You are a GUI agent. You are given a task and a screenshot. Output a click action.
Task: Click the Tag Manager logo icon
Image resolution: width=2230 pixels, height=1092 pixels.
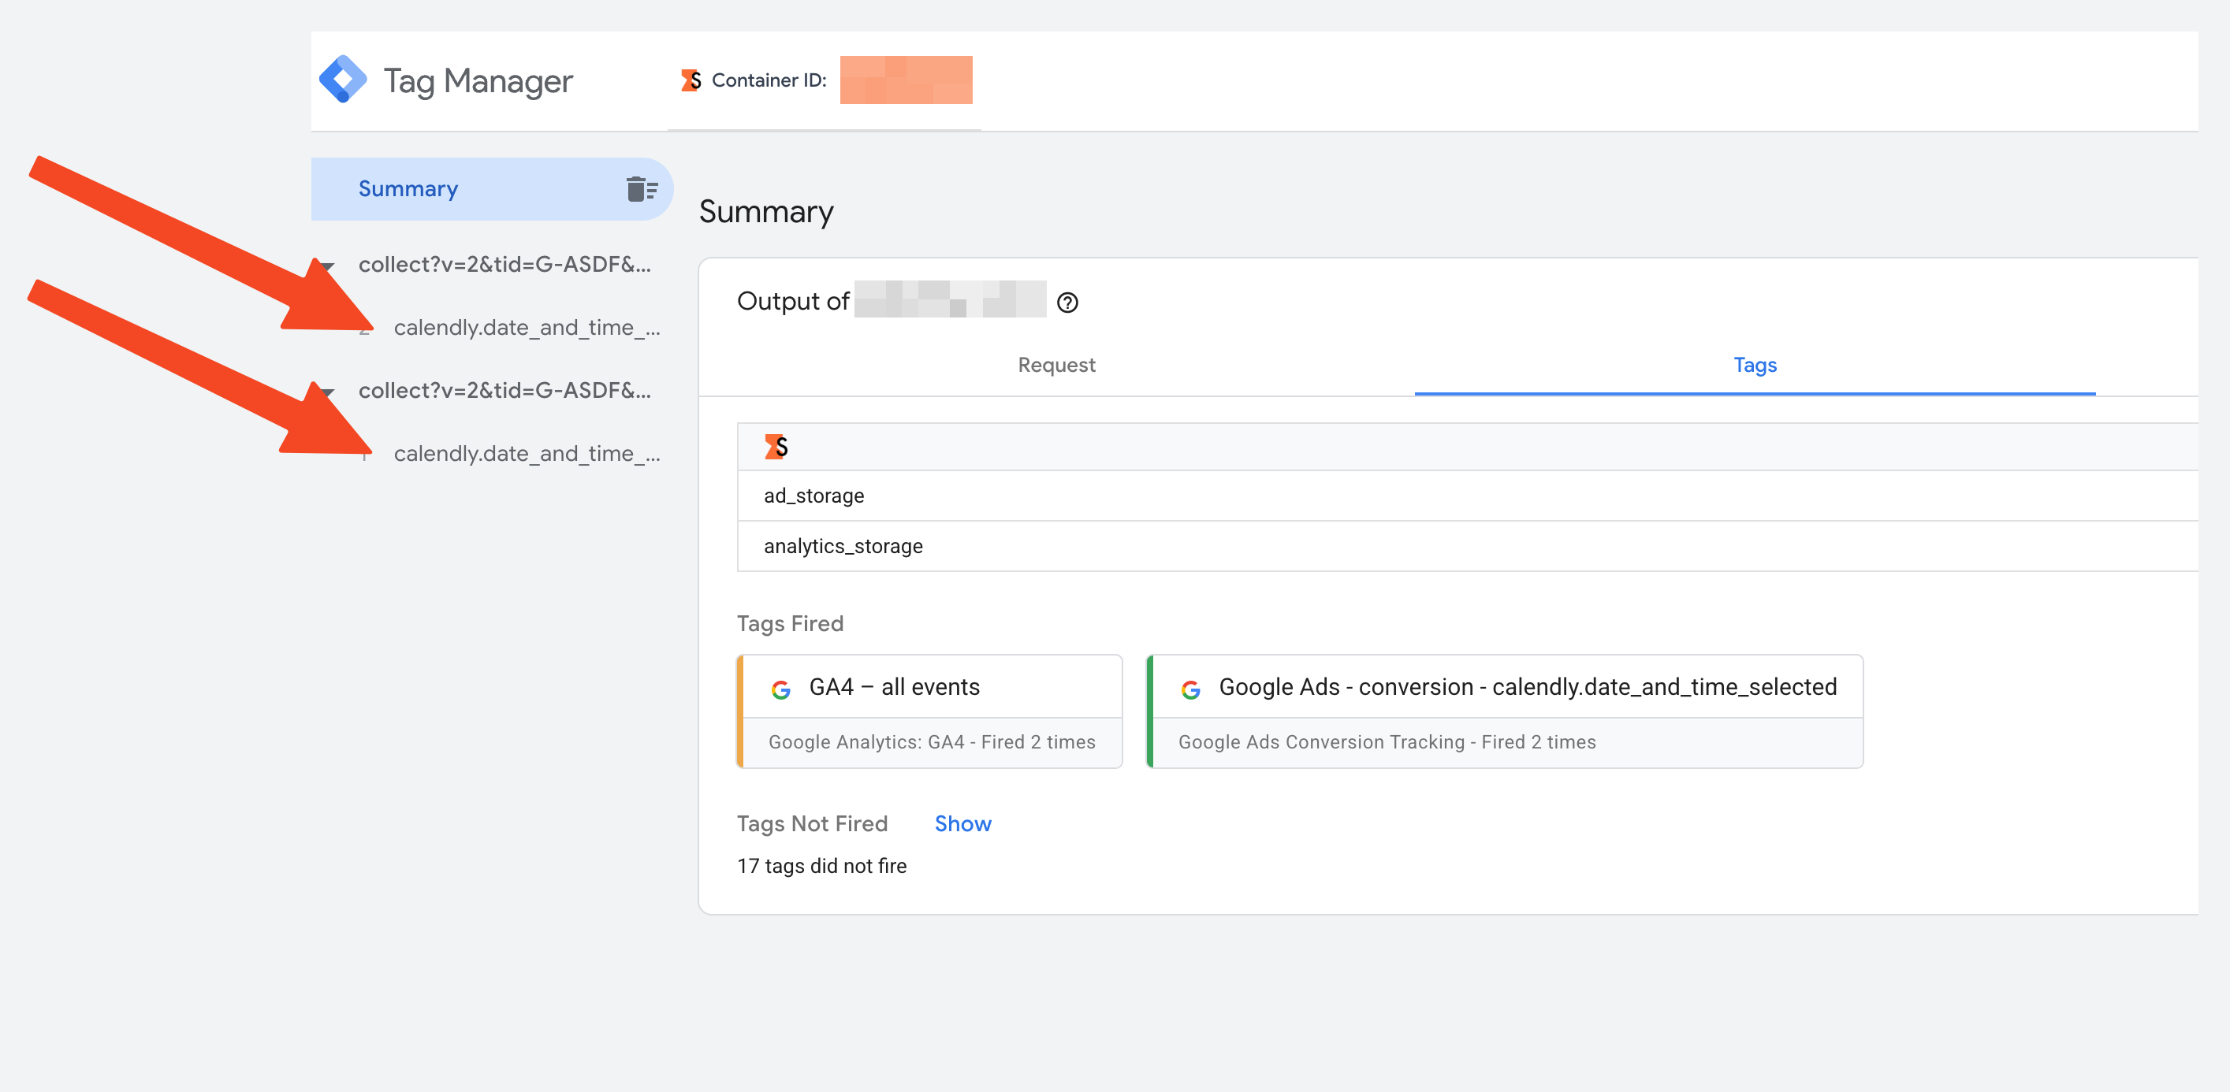pos(343,80)
